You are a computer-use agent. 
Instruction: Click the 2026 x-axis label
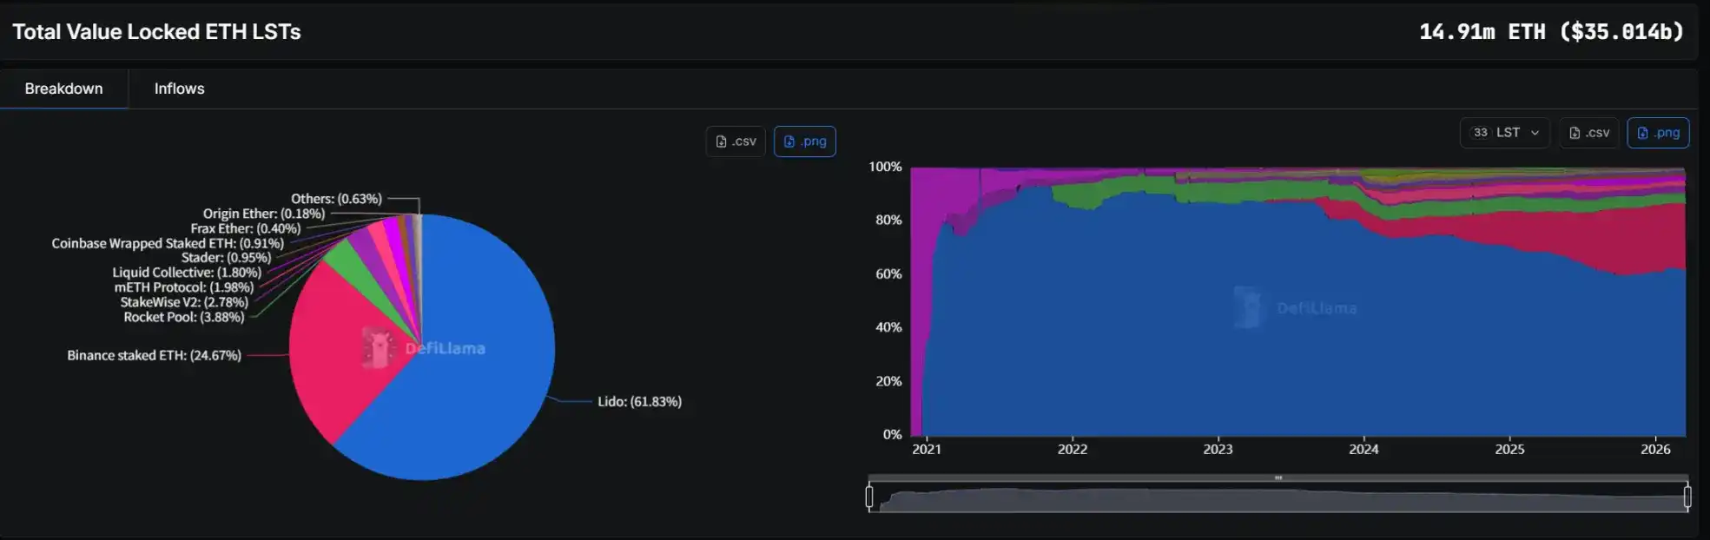(x=1655, y=450)
